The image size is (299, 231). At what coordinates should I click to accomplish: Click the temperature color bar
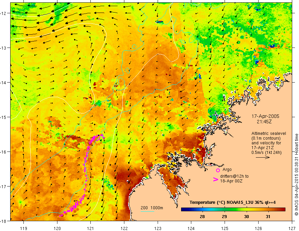(233, 210)
